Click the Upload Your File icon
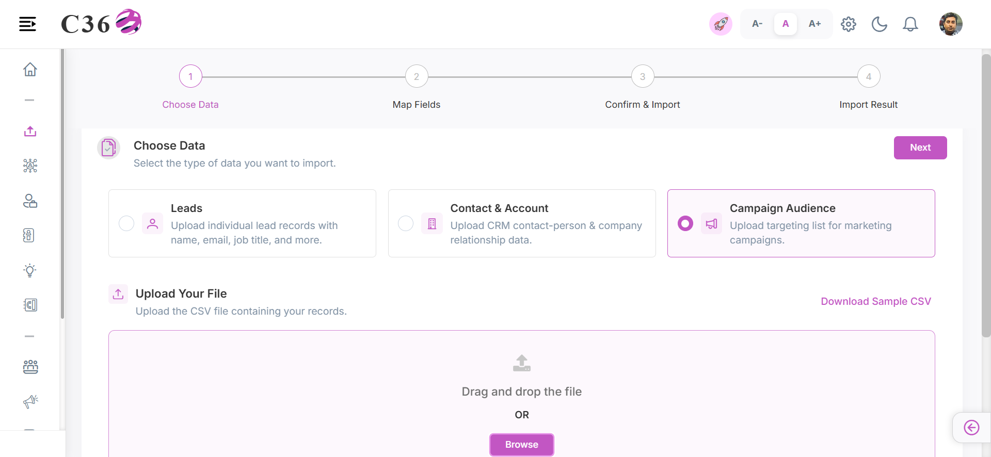 [x=118, y=294]
